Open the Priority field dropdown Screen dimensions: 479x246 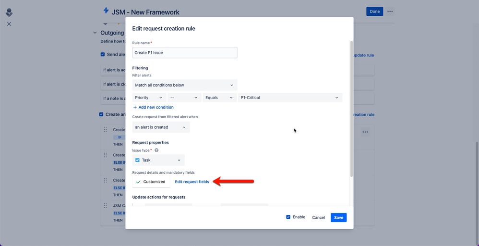pos(149,98)
